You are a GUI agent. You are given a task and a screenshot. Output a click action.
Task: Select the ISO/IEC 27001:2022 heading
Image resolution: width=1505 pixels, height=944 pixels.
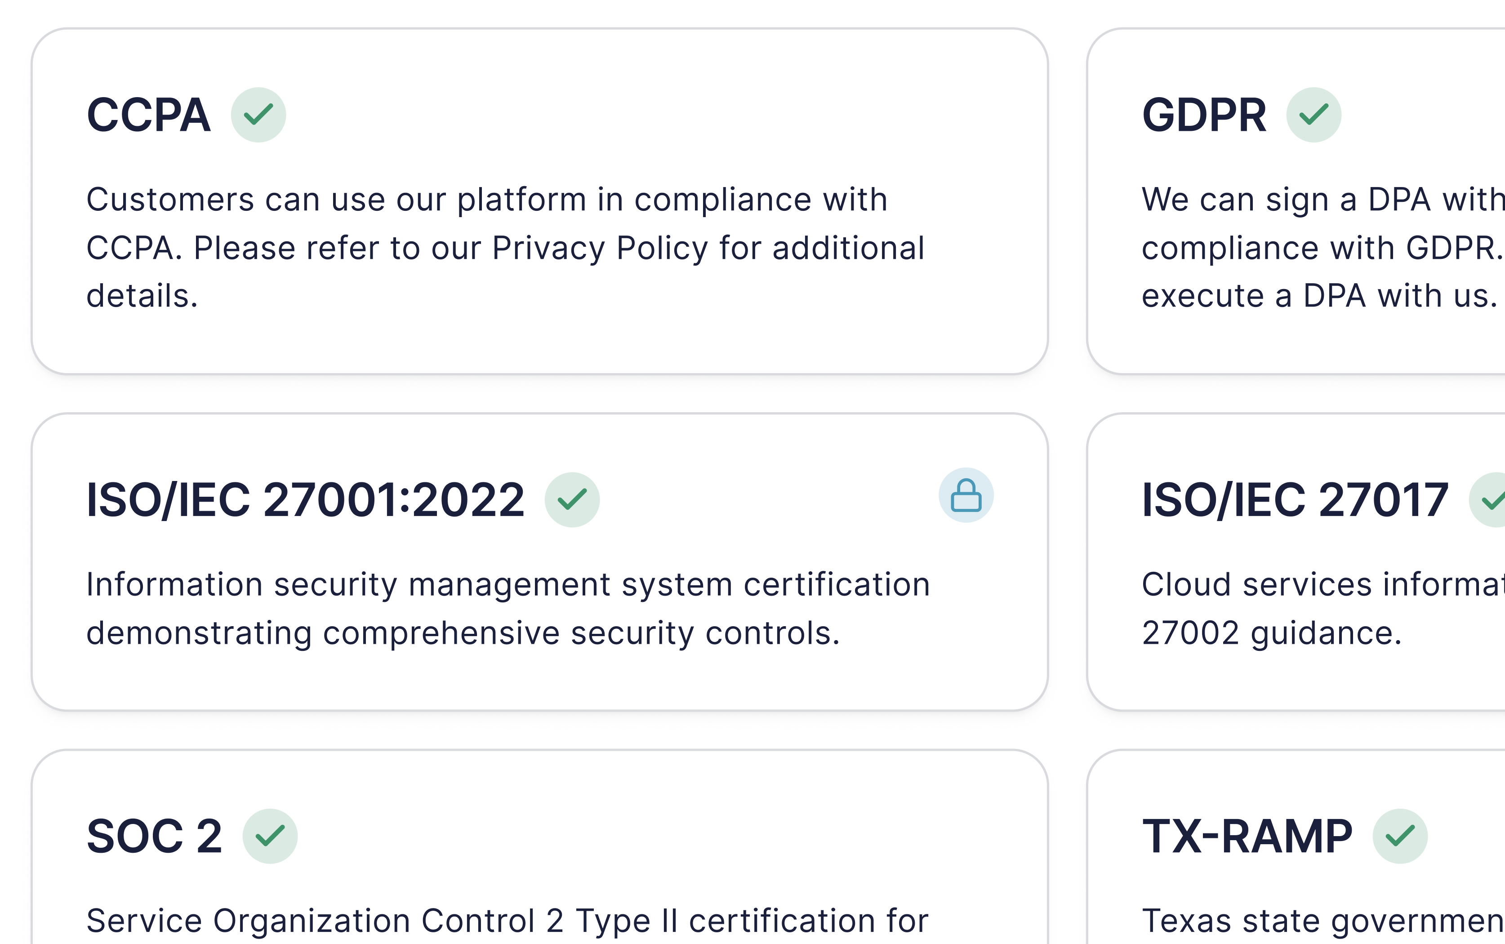(305, 500)
